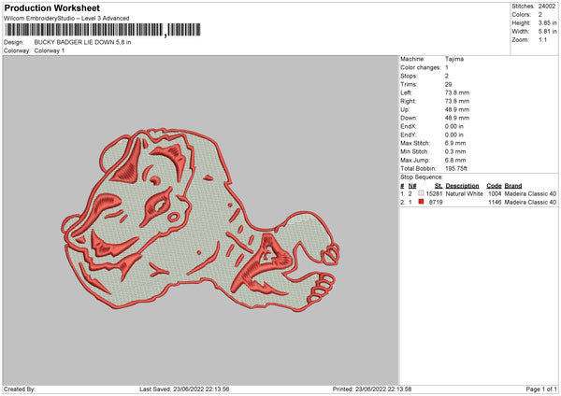561x396 pixels.
Task: Click the St. column header
Action: pyautogui.click(x=439, y=186)
